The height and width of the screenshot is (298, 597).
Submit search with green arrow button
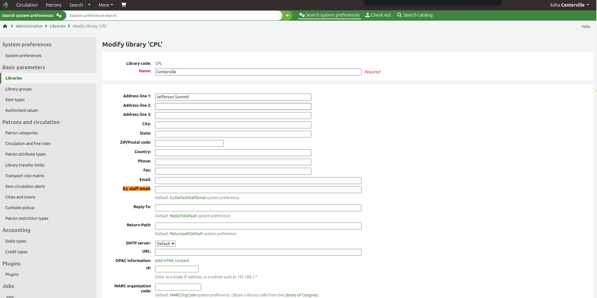point(287,15)
